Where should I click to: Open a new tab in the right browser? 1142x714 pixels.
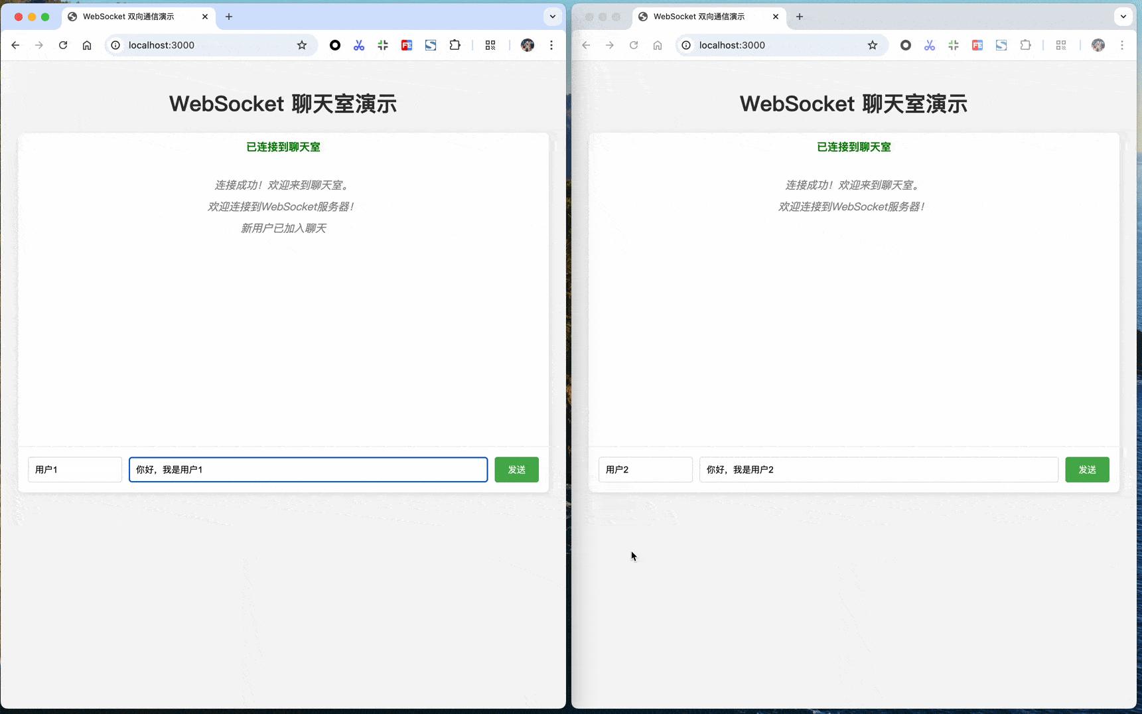click(x=799, y=17)
